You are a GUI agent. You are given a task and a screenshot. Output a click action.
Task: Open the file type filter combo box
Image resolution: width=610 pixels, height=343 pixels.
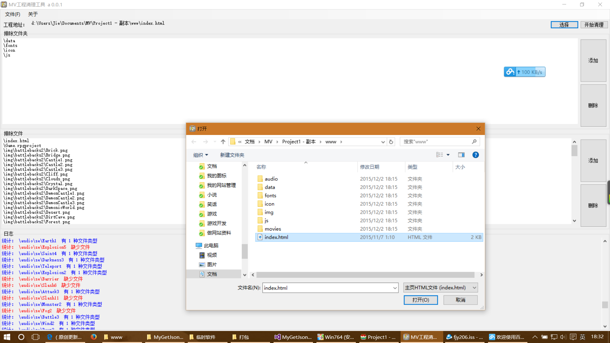440,288
